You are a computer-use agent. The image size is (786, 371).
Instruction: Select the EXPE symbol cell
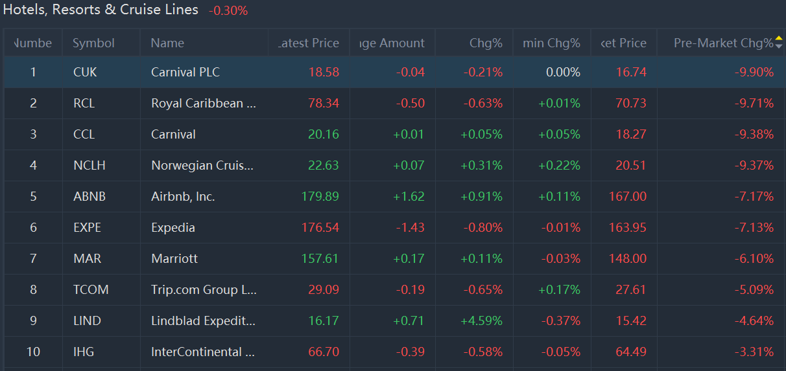click(x=87, y=227)
